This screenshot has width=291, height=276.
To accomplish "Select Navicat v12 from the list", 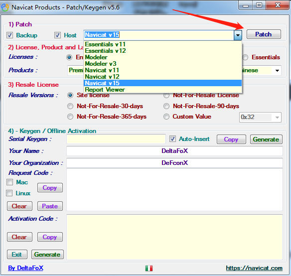I will (x=163, y=77).
